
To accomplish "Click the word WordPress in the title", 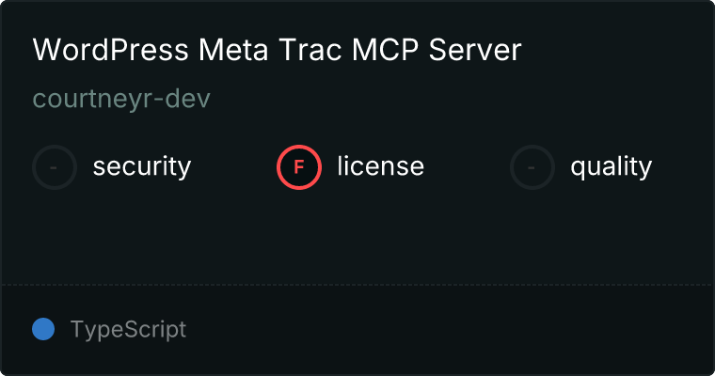I will pyautogui.click(x=110, y=50).
